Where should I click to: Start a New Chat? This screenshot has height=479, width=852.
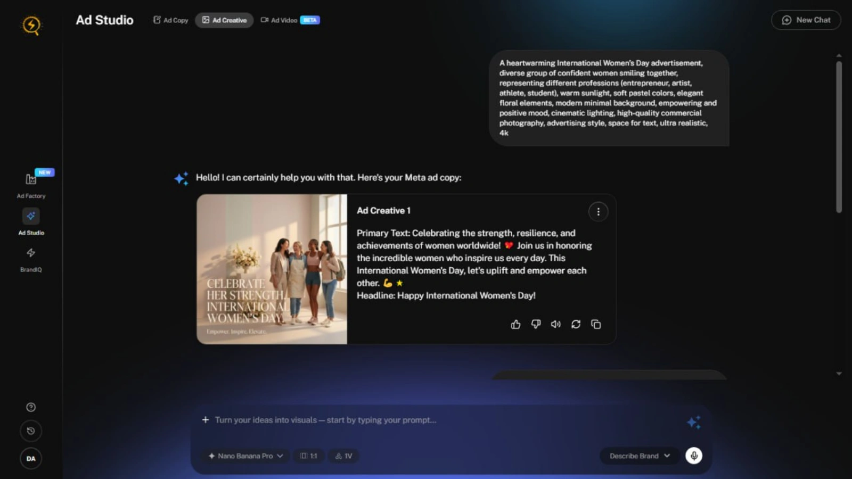click(x=806, y=20)
